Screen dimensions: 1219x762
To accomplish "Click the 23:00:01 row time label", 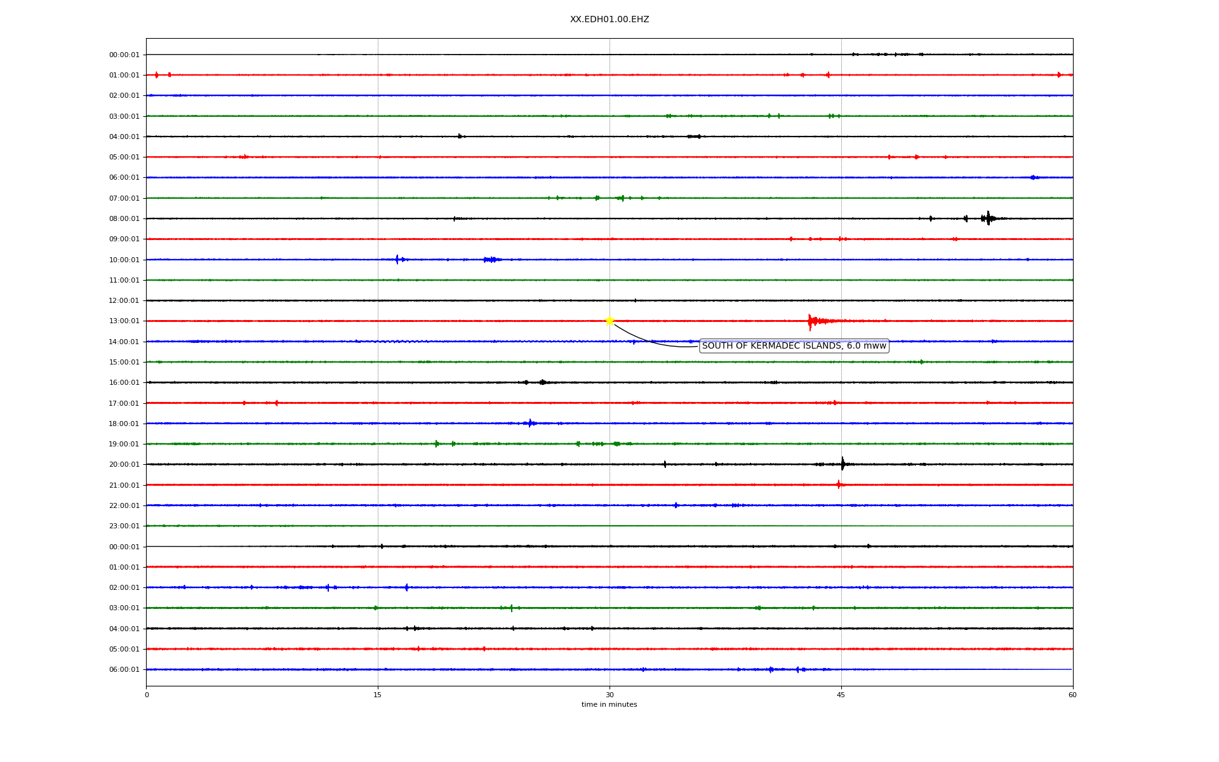I will [124, 526].
